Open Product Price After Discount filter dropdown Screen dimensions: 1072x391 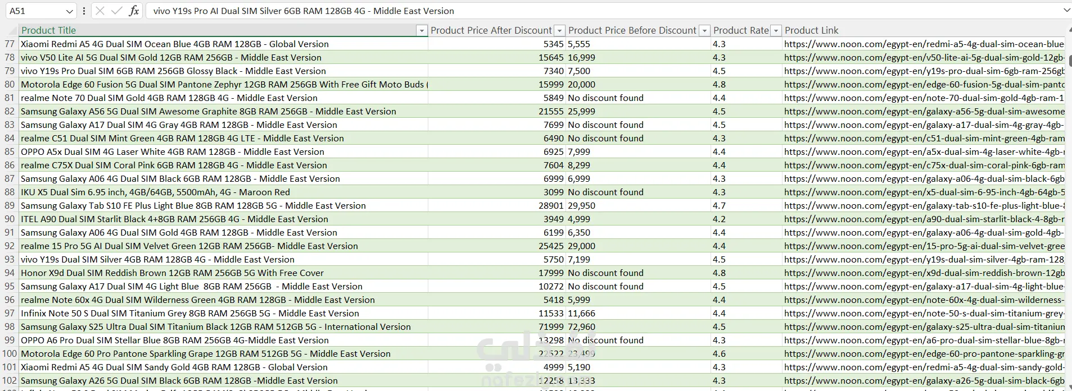point(559,30)
